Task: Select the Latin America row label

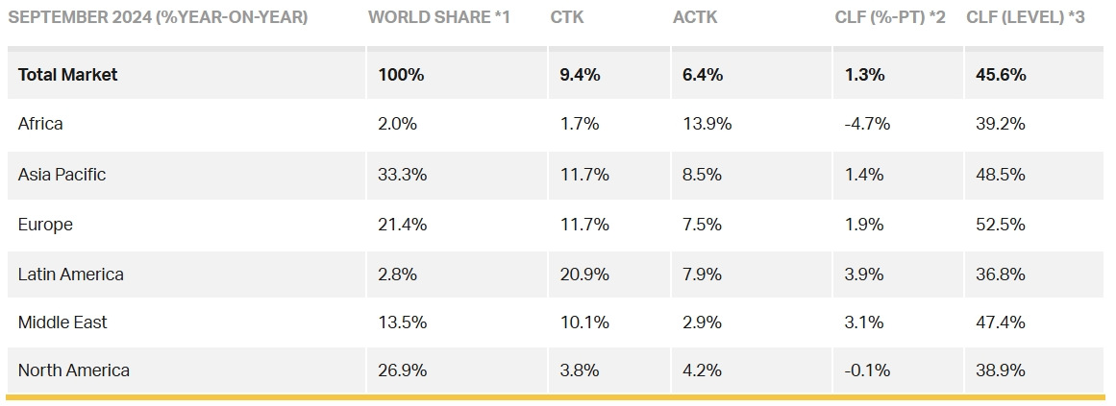Action: coord(70,275)
